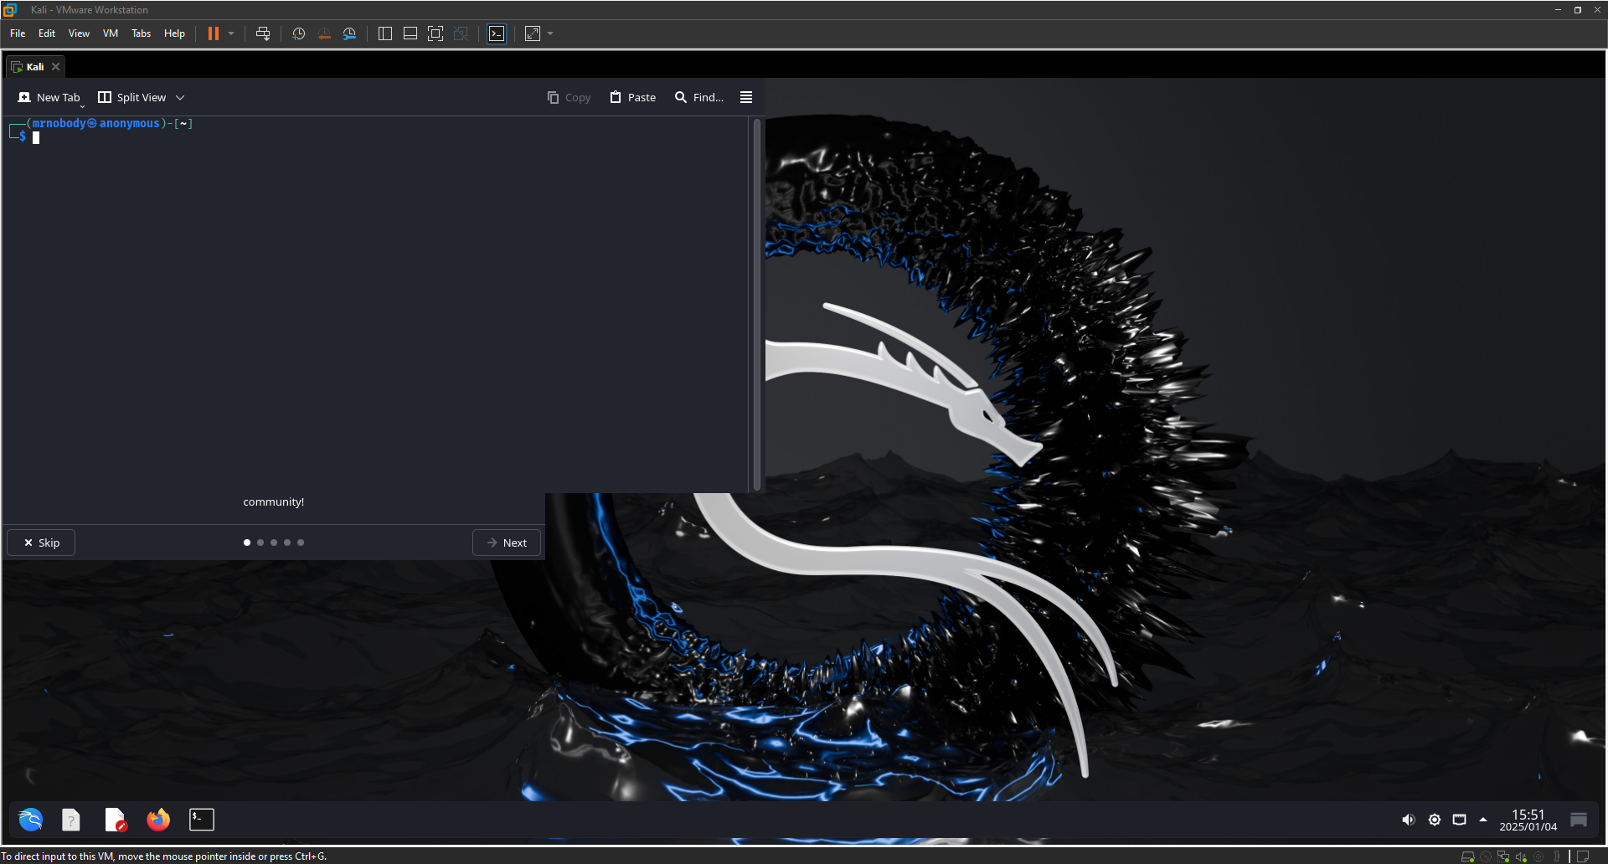The image size is (1608, 864).
Task: Enter full screen mode using the toolbar icon
Action: (x=435, y=33)
